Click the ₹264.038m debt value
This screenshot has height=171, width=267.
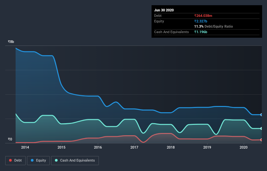click(x=203, y=16)
